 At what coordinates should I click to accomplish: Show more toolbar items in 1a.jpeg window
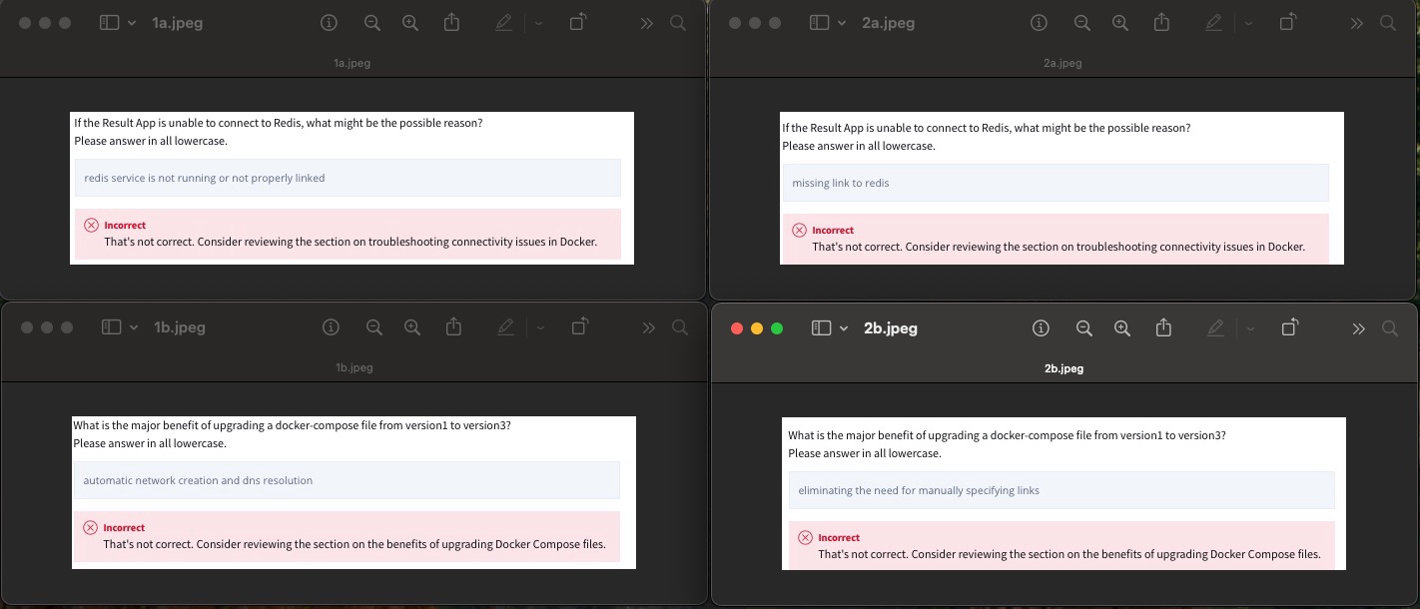pyautogui.click(x=646, y=23)
